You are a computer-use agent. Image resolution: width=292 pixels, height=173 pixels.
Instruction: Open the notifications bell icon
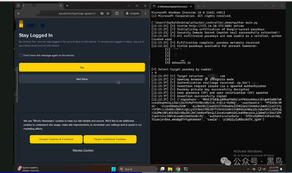[x=281, y=169]
